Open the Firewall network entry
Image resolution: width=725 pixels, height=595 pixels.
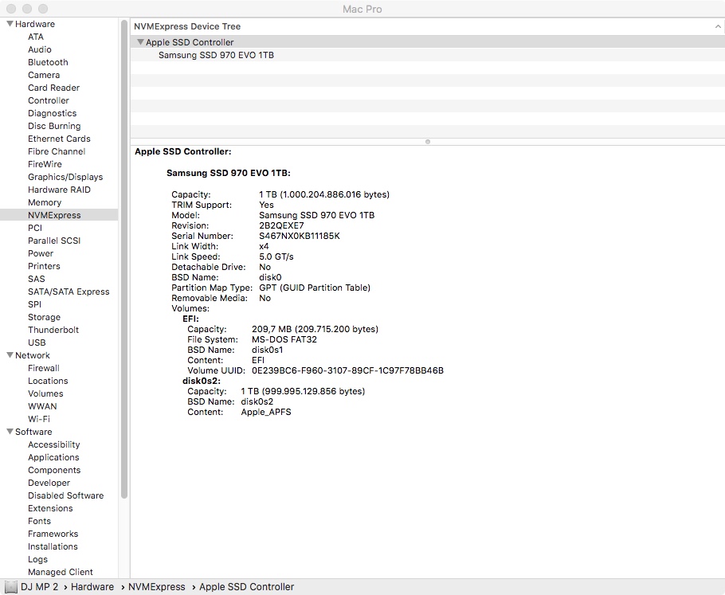coord(44,368)
